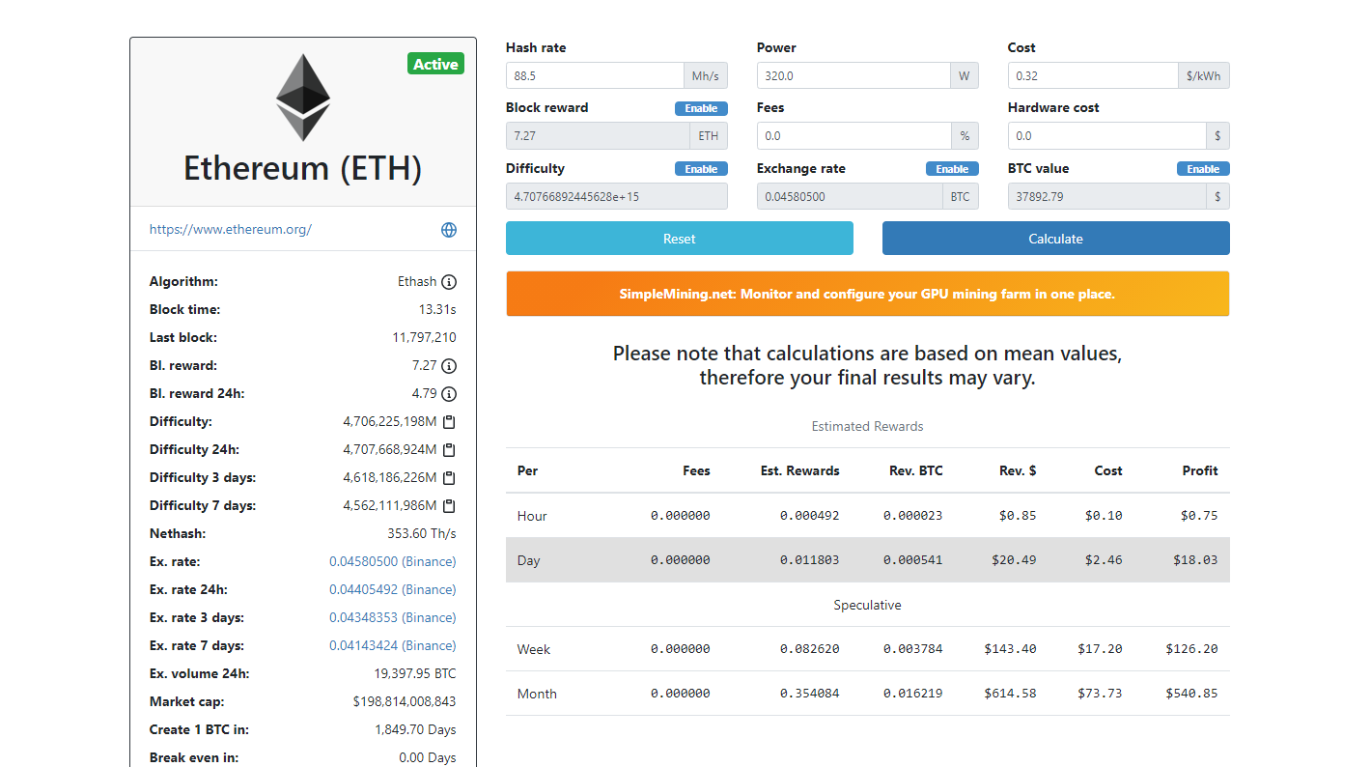
Task: Select the Day row in rewards table
Action: click(868, 560)
